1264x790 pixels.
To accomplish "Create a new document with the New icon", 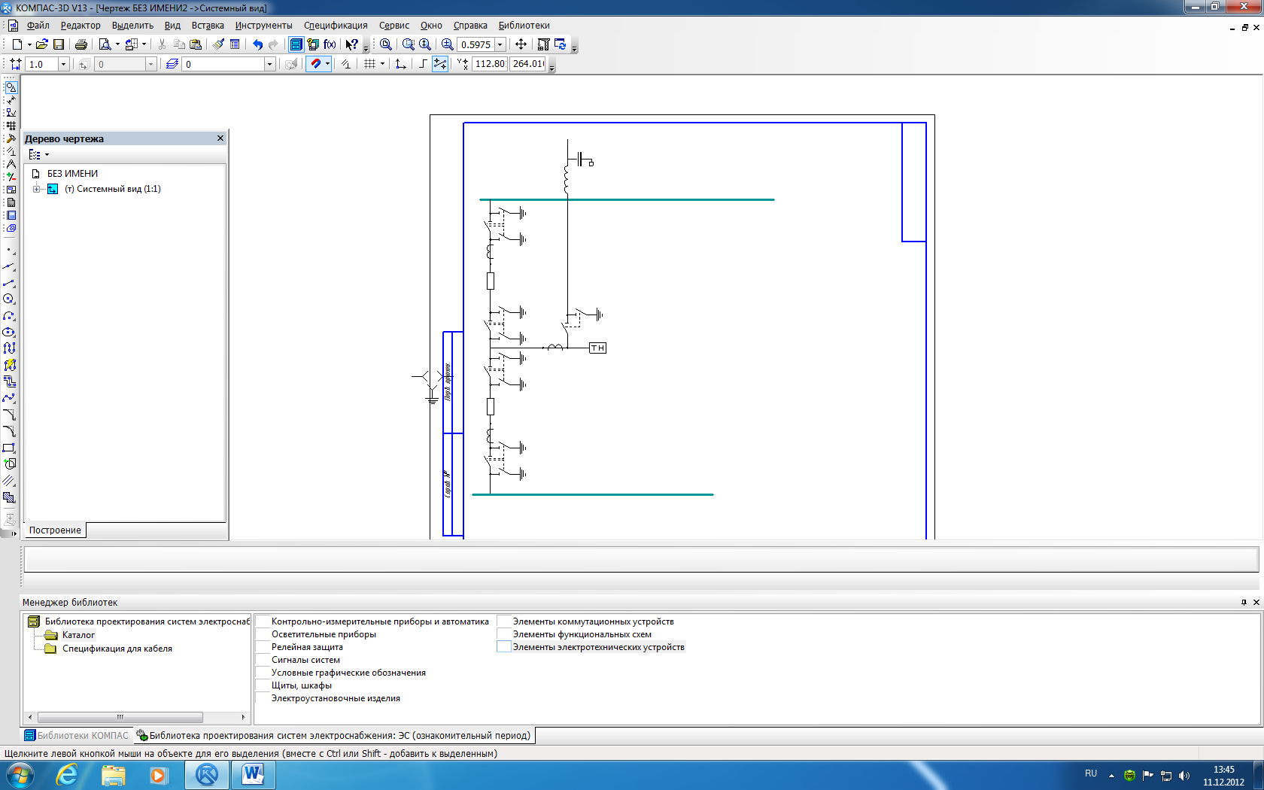I will [17, 44].
